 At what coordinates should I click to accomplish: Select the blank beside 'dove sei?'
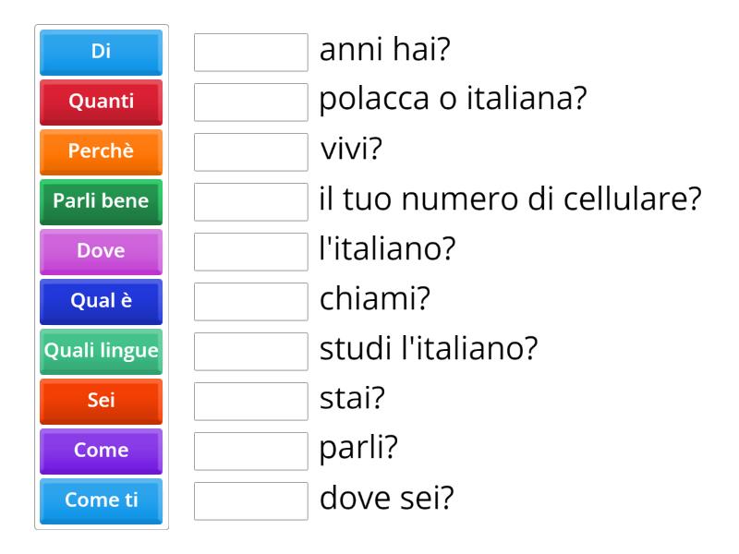pyautogui.click(x=250, y=500)
